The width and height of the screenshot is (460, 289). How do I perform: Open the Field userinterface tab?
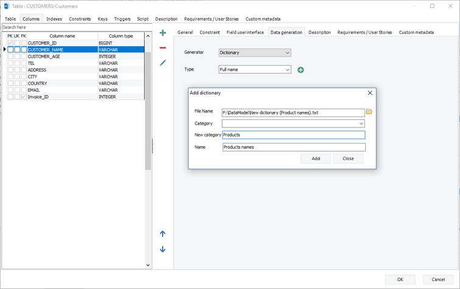click(245, 32)
